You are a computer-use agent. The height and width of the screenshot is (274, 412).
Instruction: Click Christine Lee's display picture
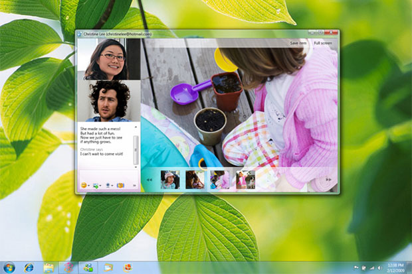(x=109, y=59)
